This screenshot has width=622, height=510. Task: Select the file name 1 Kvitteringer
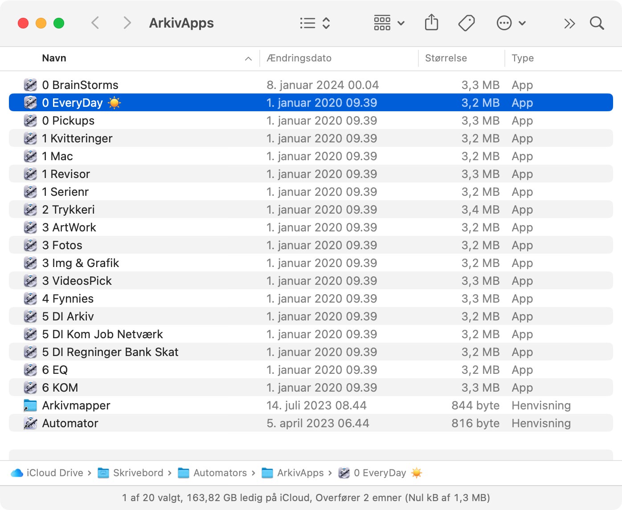77,138
